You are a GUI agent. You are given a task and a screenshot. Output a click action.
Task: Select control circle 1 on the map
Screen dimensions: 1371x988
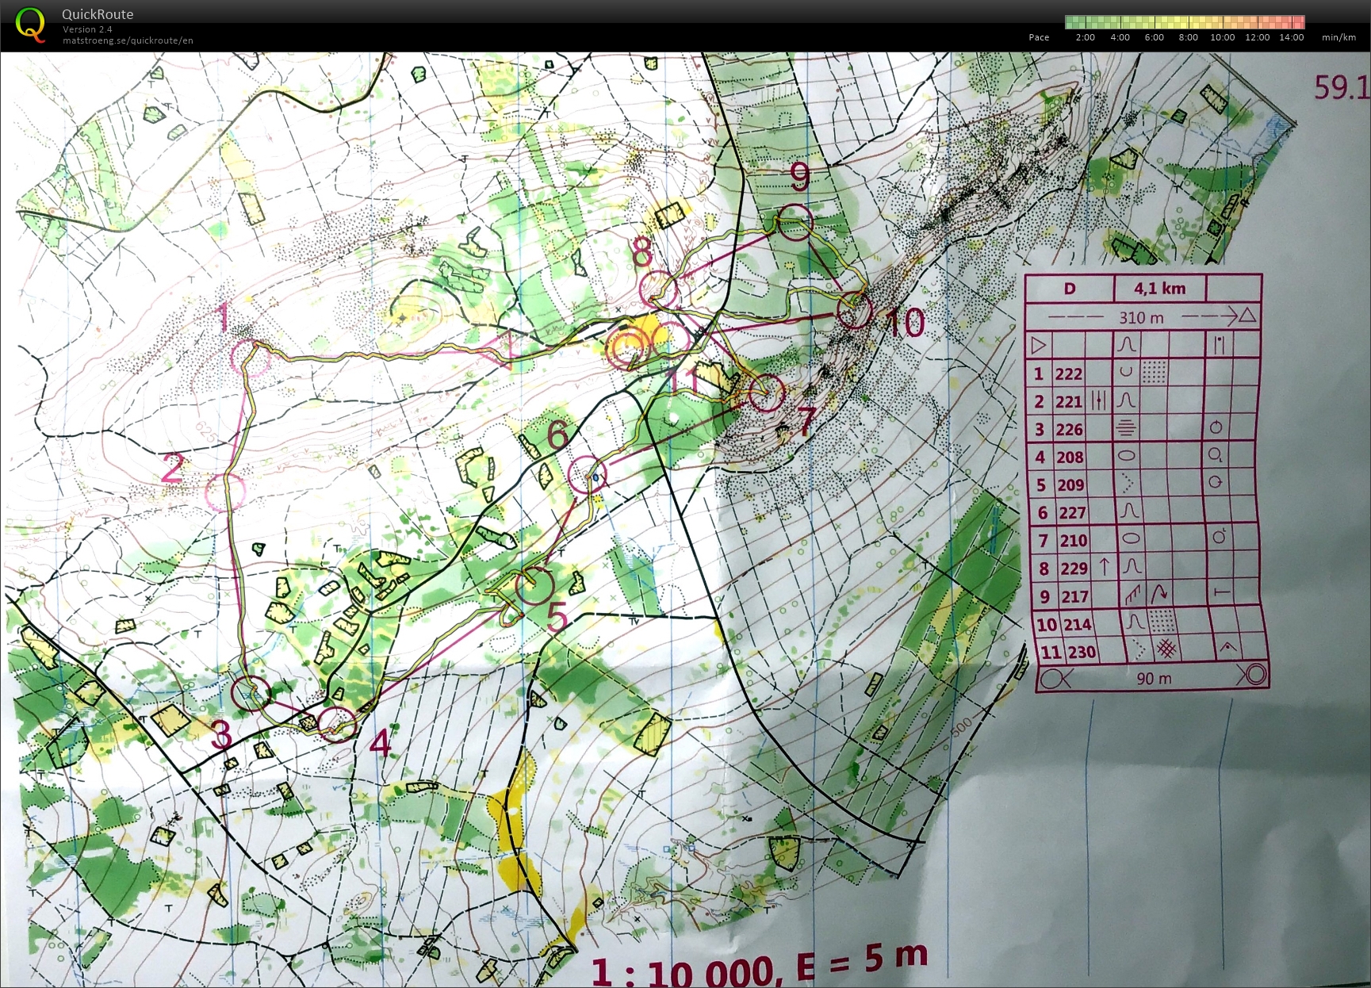(251, 358)
